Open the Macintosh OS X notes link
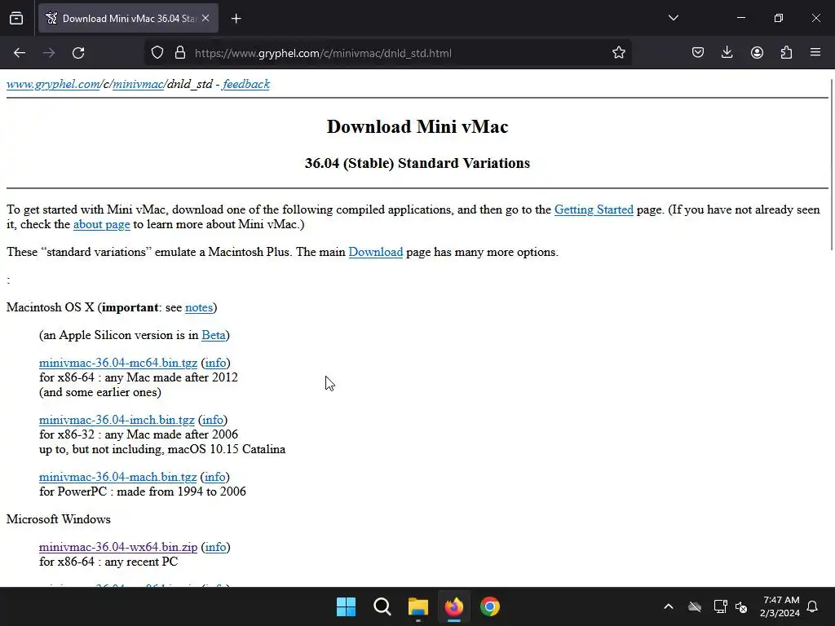Image resolution: width=835 pixels, height=626 pixels. click(199, 307)
